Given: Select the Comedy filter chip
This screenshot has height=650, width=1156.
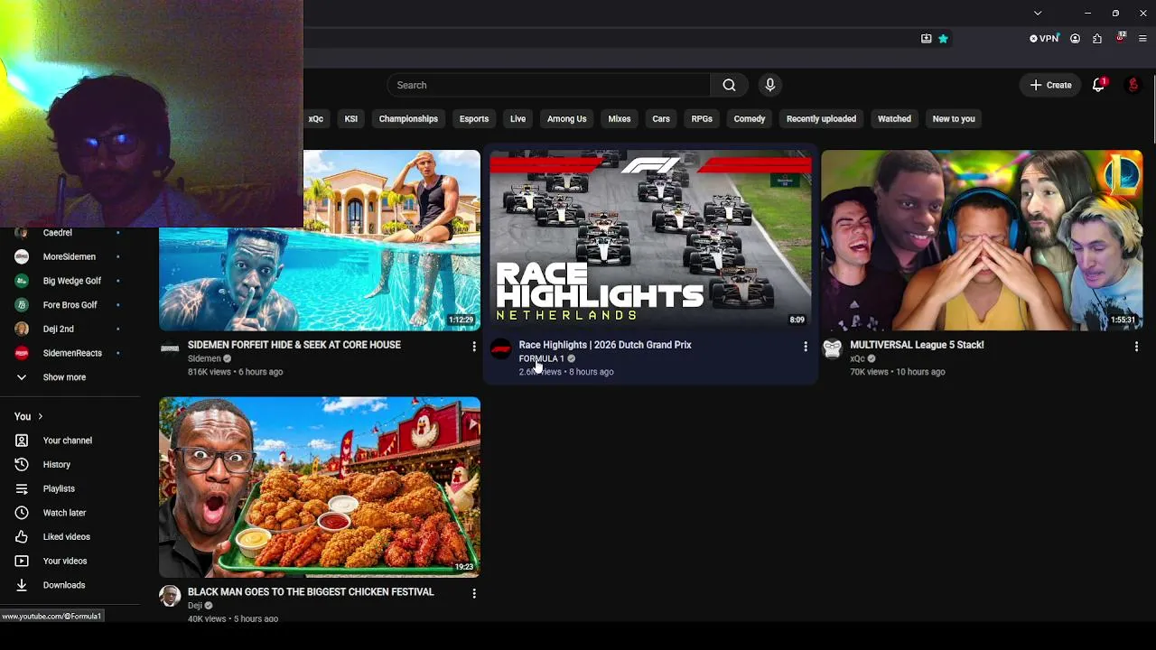Looking at the screenshot, I should click(750, 119).
